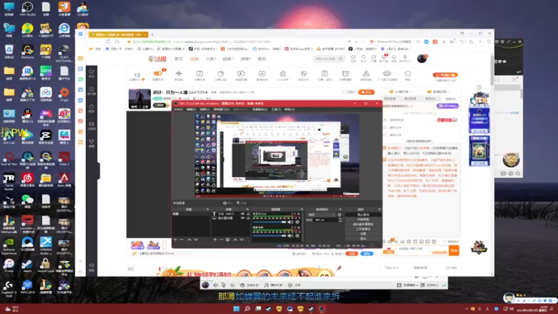Open Steam desktop shortcut
The image size is (558, 314).
click(27, 266)
